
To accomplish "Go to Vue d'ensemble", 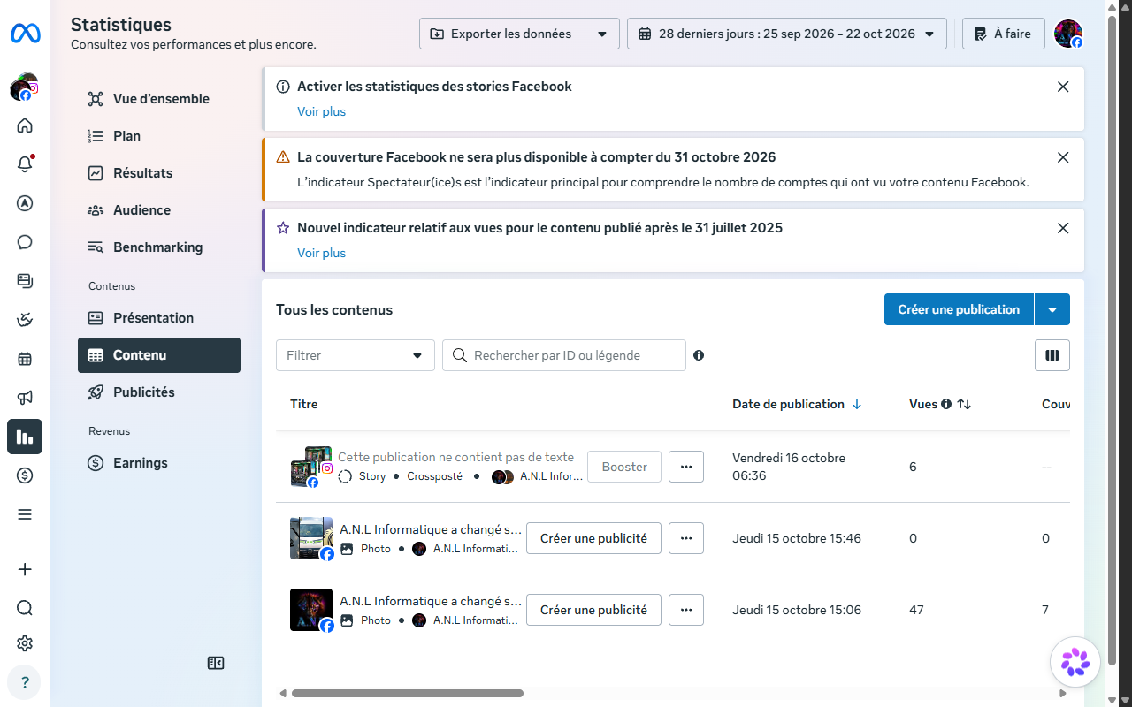I will 159,99.
